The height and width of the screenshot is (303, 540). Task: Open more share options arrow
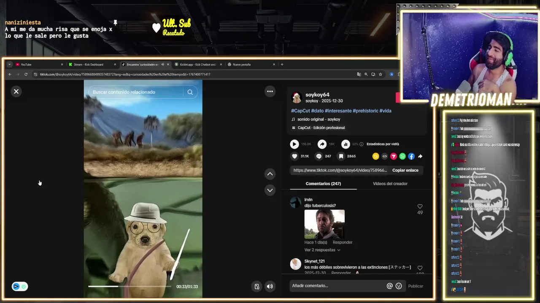[x=420, y=156]
